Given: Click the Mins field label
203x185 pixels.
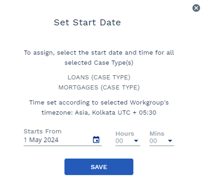Looking at the screenshot, I should coord(157,134).
